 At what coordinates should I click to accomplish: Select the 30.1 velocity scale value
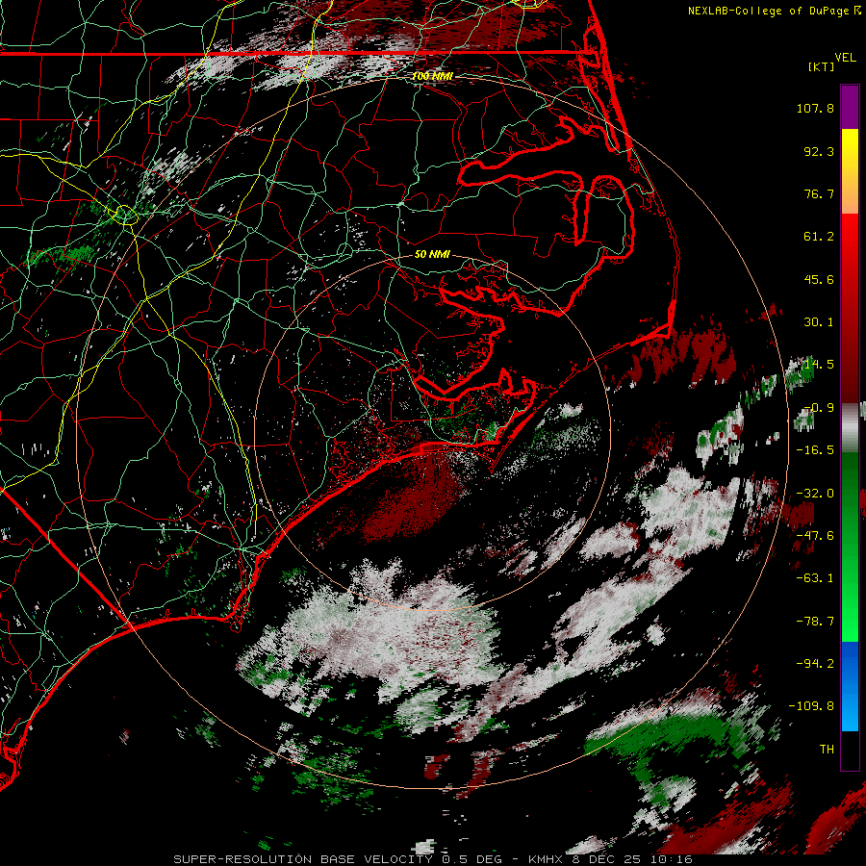coord(819,322)
